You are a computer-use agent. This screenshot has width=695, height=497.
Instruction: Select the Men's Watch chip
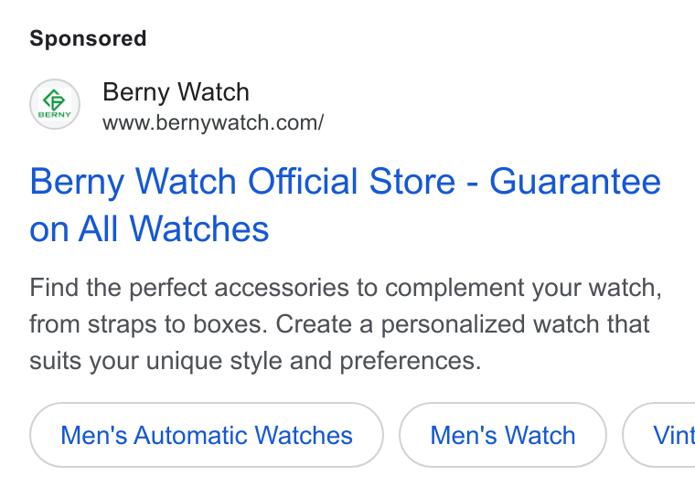(503, 435)
